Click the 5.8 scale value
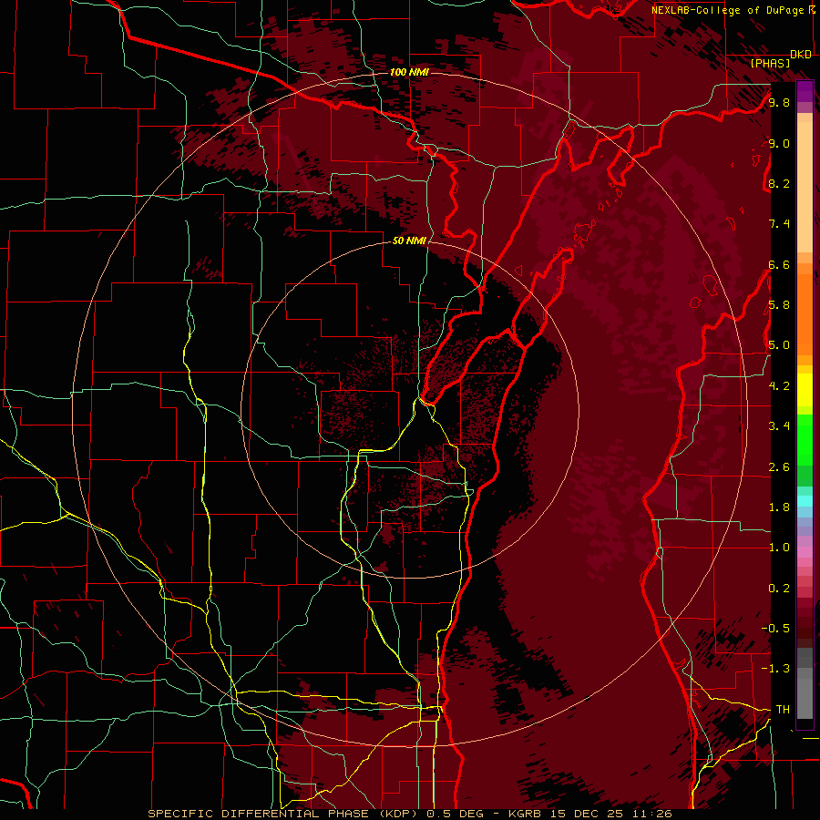The height and width of the screenshot is (820, 820). (779, 304)
